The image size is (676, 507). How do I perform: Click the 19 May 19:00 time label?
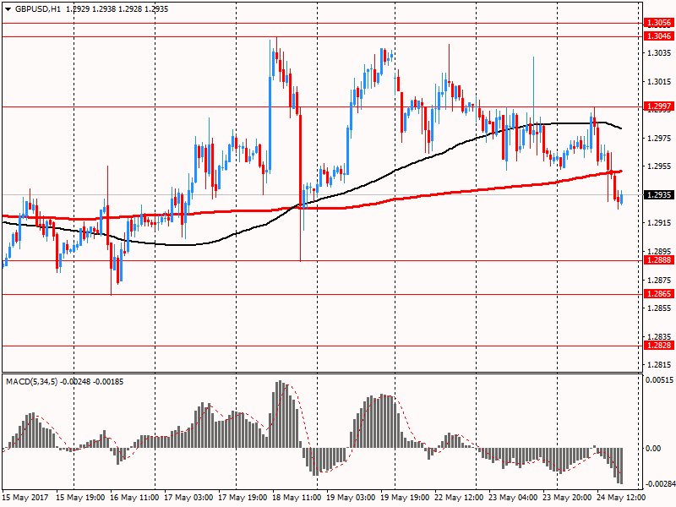coord(406,498)
